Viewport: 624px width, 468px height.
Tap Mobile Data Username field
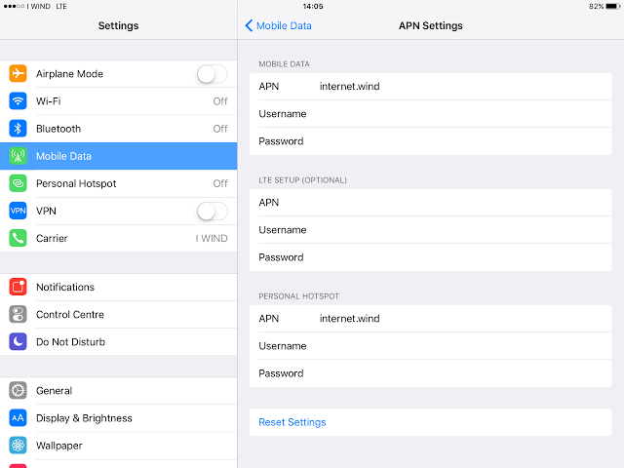coord(448,114)
